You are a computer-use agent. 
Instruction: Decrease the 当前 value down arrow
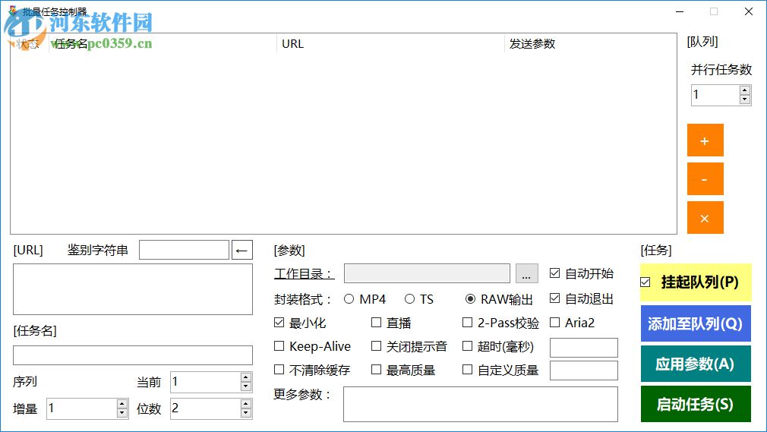pyautogui.click(x=246, y=386)
